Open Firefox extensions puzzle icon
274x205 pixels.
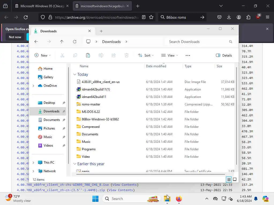[x=248, y=17]
